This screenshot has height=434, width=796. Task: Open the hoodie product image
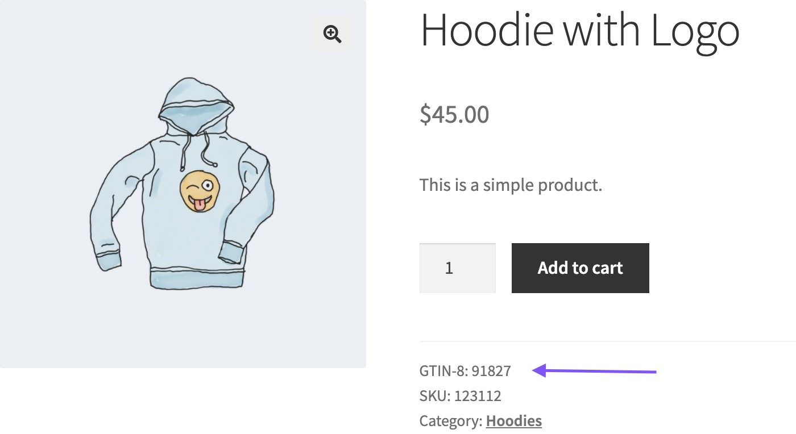183,183
